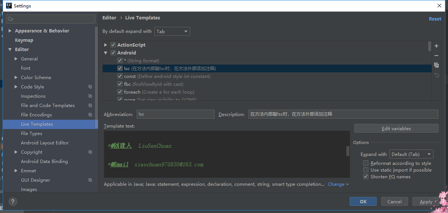Toggle the Android template group checkbox
This screenshot has height=213, width=448.
coord(113,53)
